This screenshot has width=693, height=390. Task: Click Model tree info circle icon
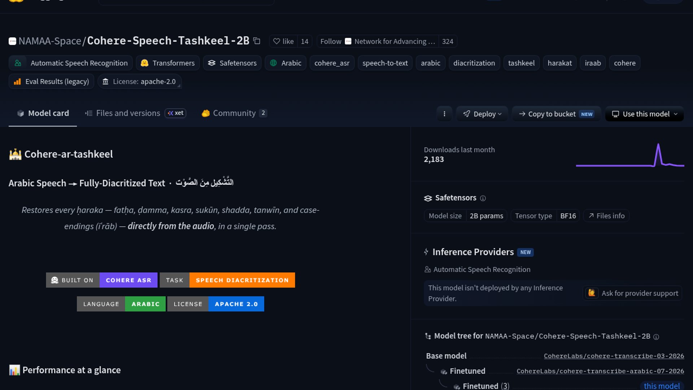[656, 337]
